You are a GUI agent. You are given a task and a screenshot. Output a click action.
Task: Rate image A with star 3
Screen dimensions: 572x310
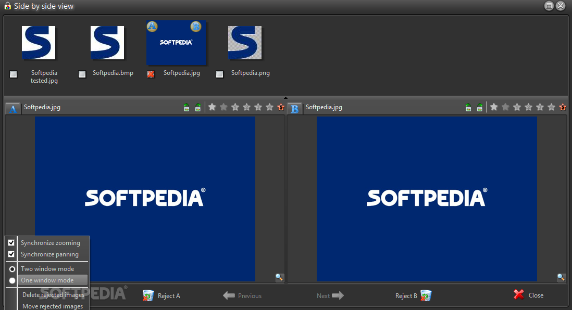pos(258,107)
